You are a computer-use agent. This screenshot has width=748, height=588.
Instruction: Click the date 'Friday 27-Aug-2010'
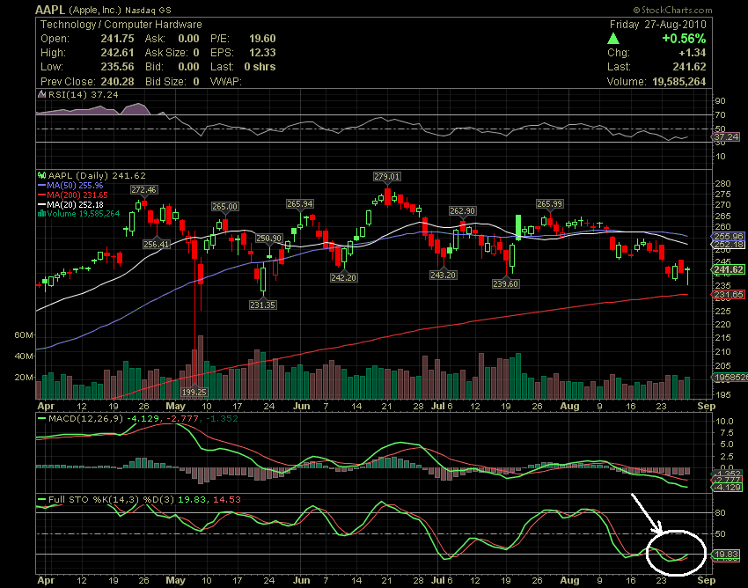click(658, 25)
